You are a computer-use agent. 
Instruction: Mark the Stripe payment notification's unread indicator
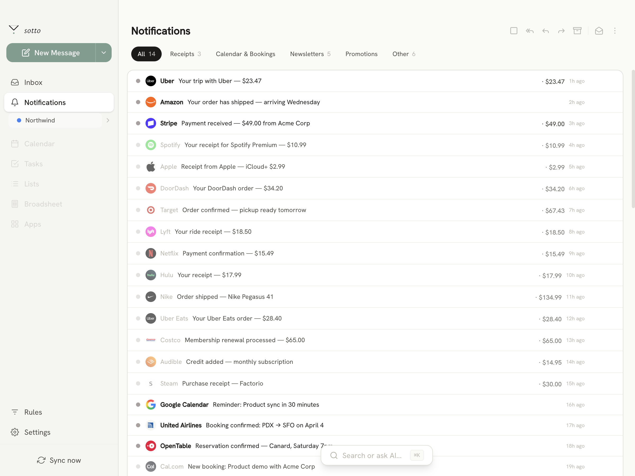(138, 123)
